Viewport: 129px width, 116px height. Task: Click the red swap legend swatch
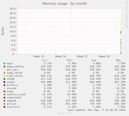[x=4, y=91]
